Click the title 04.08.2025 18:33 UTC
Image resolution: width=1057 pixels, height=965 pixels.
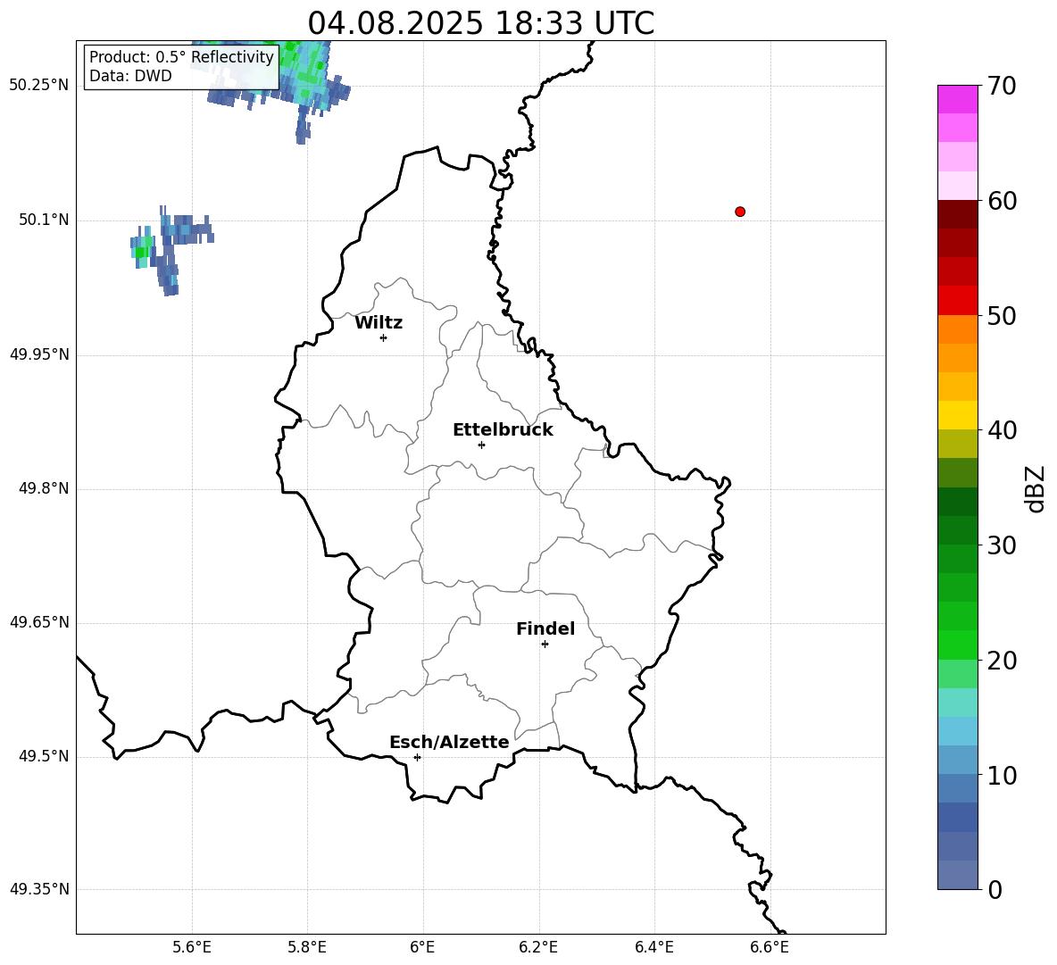[x=480, y=23]
